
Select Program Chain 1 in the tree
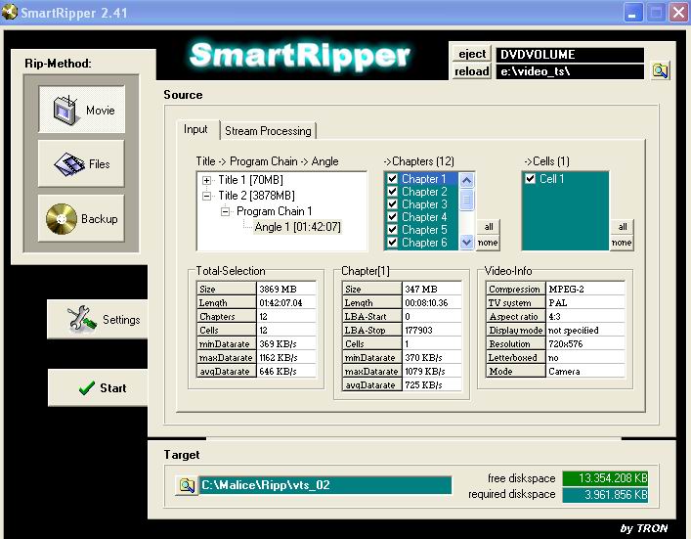(x=274, y=211)
